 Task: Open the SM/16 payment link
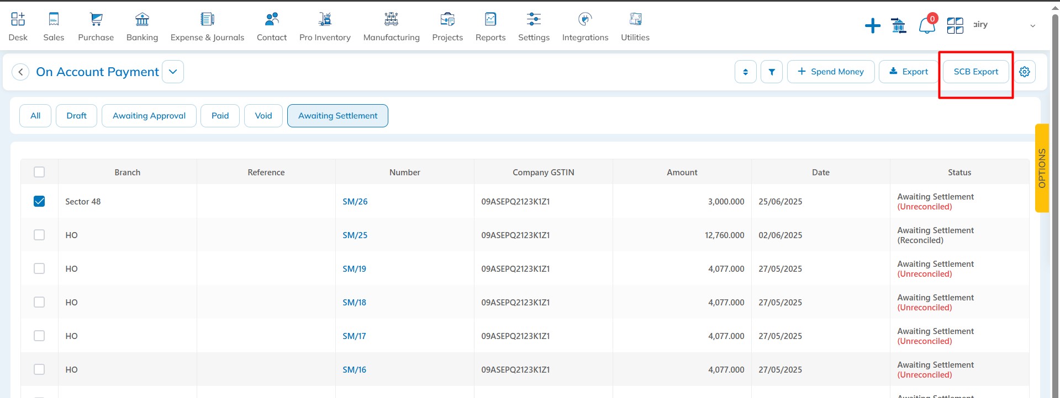[x=354, y=370]
